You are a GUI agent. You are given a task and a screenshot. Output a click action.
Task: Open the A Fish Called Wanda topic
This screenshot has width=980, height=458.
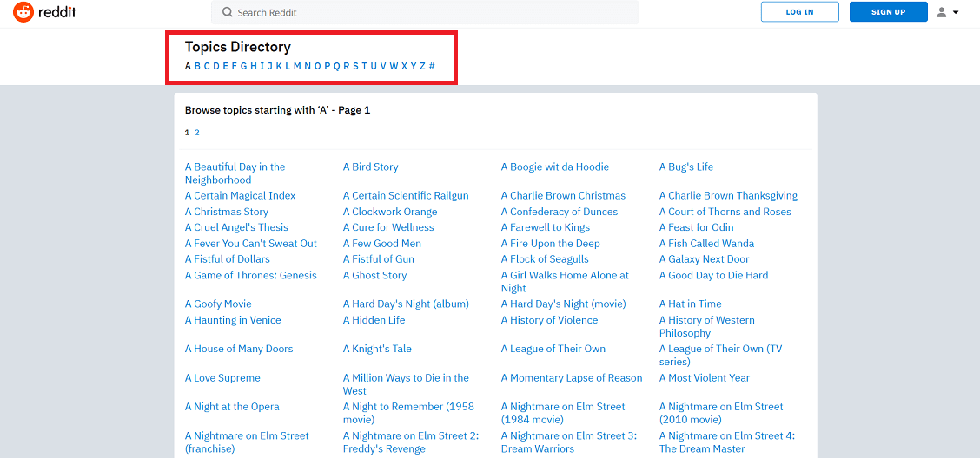click(707, 244)
